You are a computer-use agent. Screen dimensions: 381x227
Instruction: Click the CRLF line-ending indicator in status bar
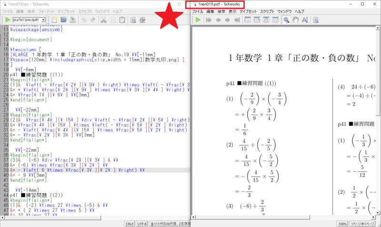[x=130, y=224]
